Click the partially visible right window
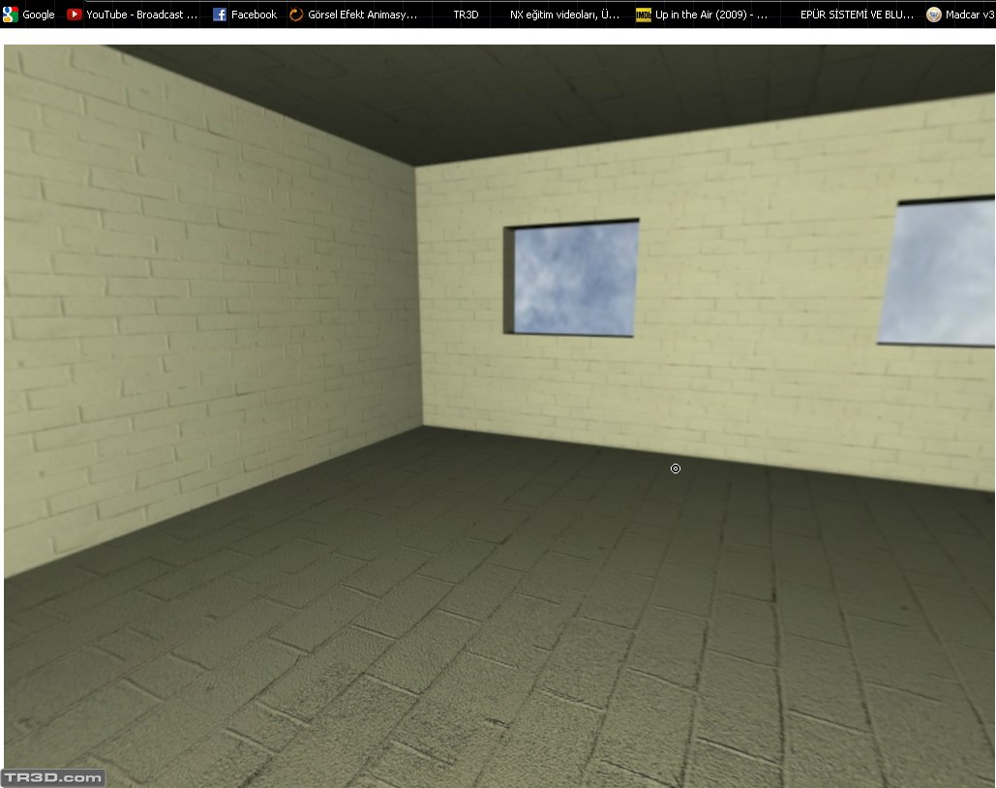The image size is (996, 788). coord(939,273)
